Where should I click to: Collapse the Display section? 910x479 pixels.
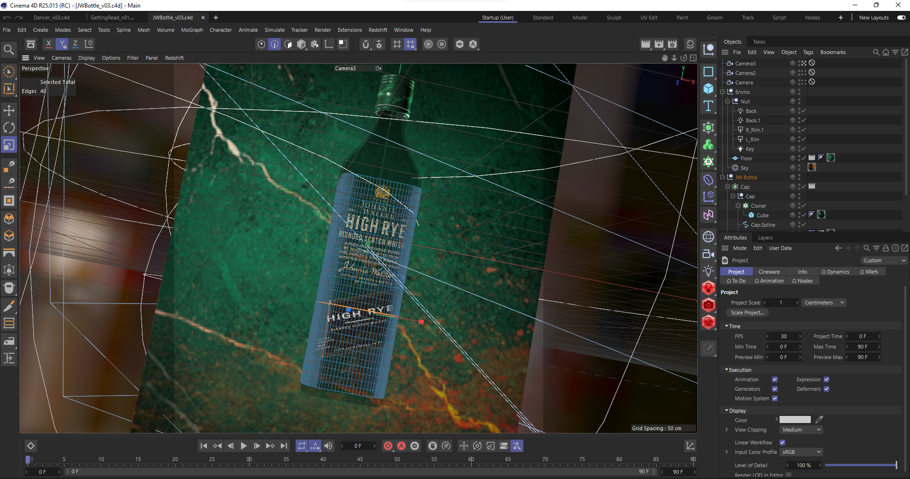tap(726, 411)
